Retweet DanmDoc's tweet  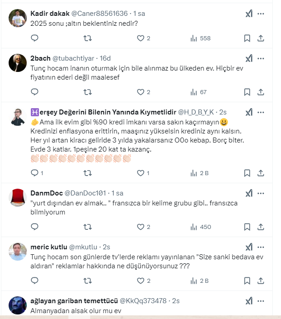point(88,227)
